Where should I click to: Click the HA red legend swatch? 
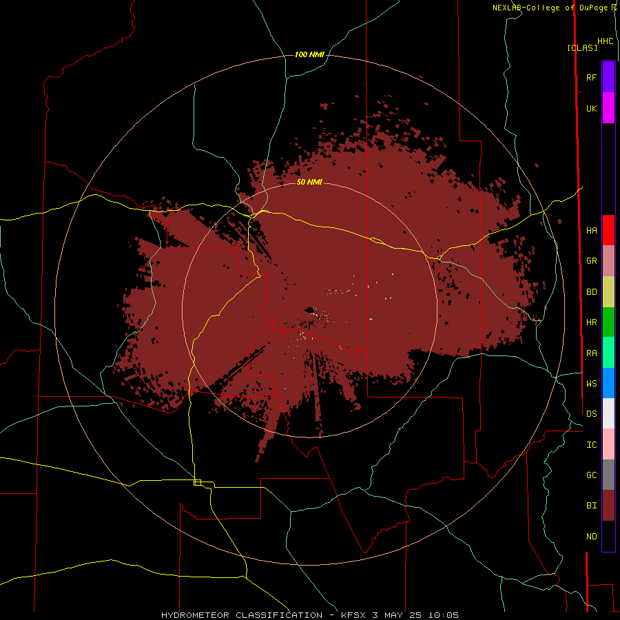click(x=608, y=230)
